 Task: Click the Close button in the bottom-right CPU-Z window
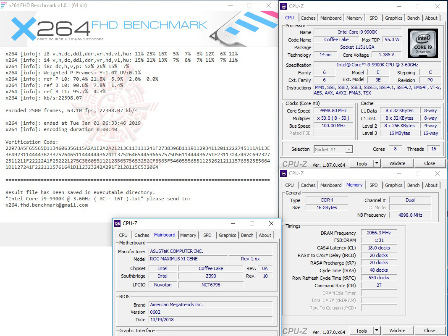tap(430, 331)
